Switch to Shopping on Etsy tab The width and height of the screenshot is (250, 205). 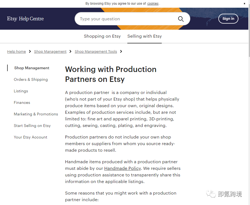click(x=102, y=36)
